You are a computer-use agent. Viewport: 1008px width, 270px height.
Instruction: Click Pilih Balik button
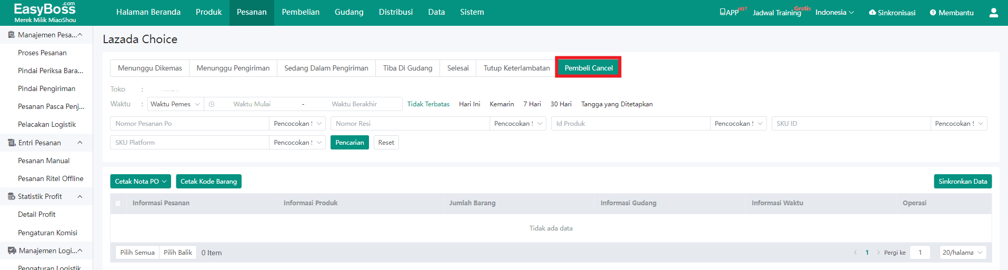(x=178, y=253)
